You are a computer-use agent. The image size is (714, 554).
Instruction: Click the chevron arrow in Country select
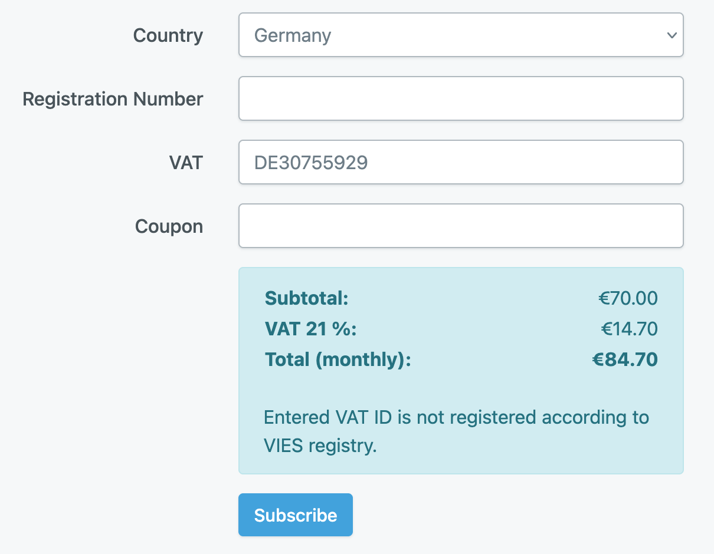[672, 35]
